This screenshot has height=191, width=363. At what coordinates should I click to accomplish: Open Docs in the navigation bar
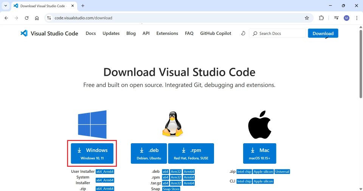(x=91, y=33)
